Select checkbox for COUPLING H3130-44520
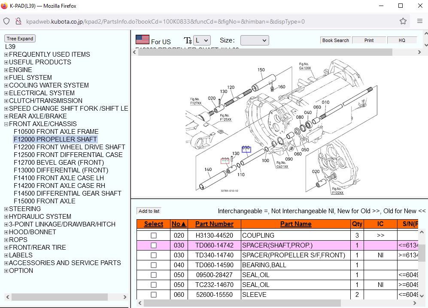The width and height of the screenshot is (428, 308). [154, 236]
